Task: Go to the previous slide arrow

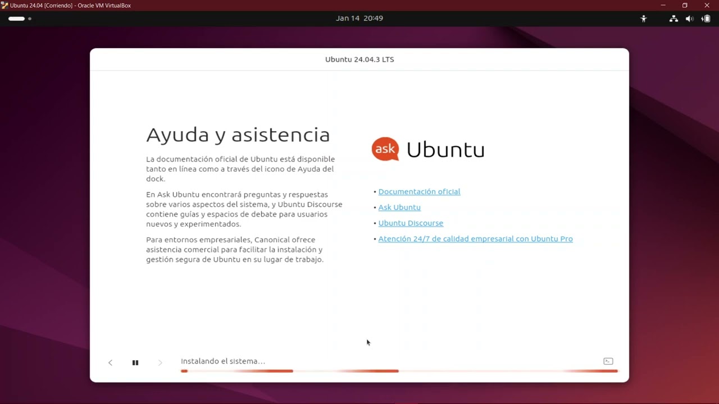Action: point(110,362)
